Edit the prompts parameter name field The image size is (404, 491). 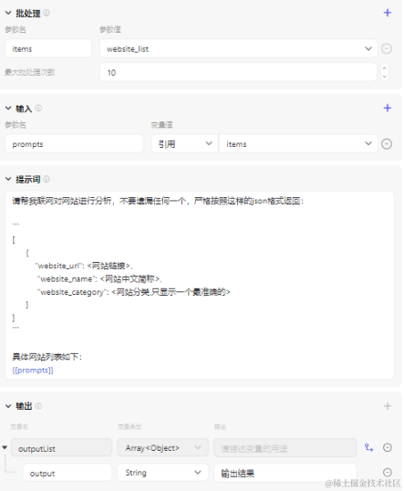(x=74, y=143)
